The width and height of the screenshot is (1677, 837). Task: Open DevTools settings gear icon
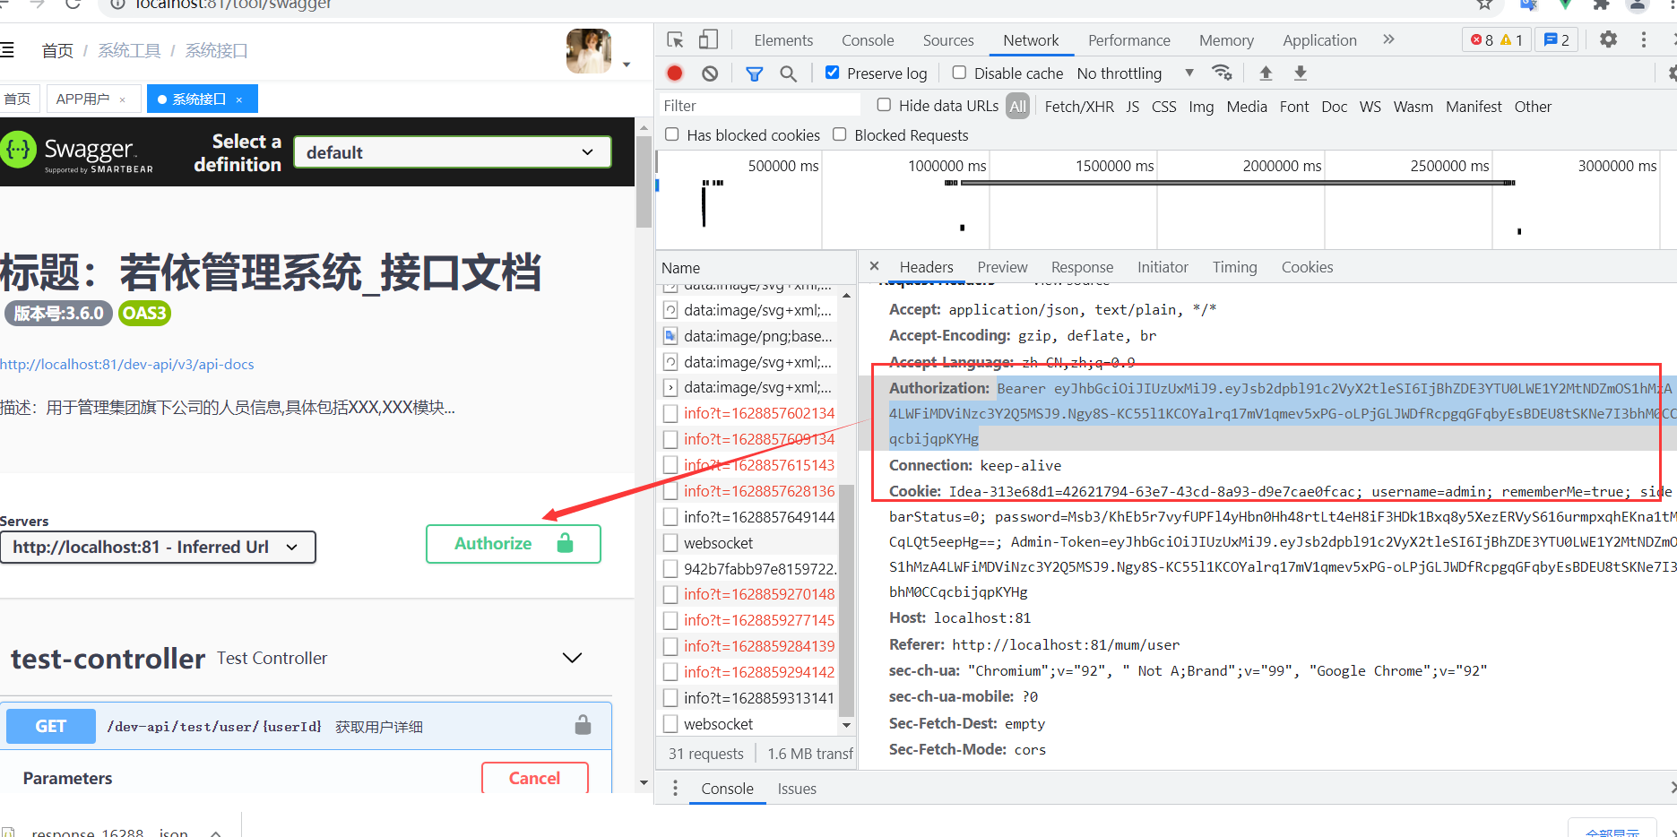pyautogui.click(x=1609, y=39)
